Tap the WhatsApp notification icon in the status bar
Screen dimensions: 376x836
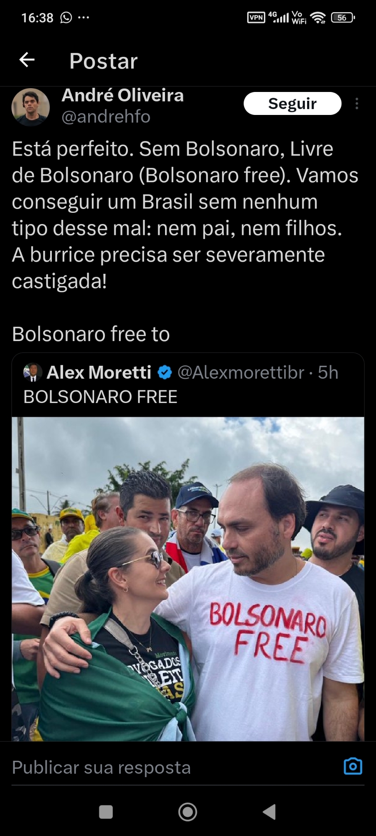[66, 18]
